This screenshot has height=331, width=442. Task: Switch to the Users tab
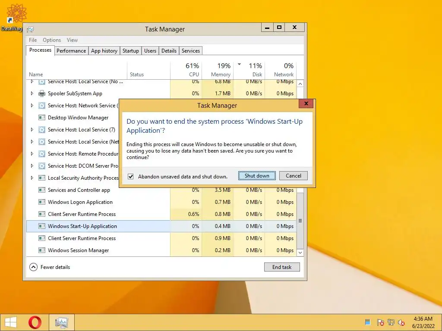point(150,51)
